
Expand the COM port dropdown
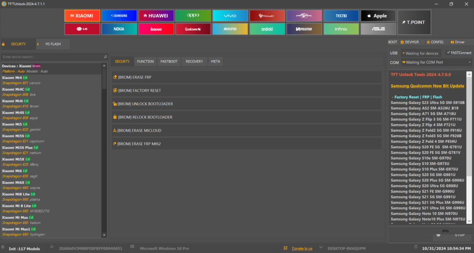click(469, 62)
